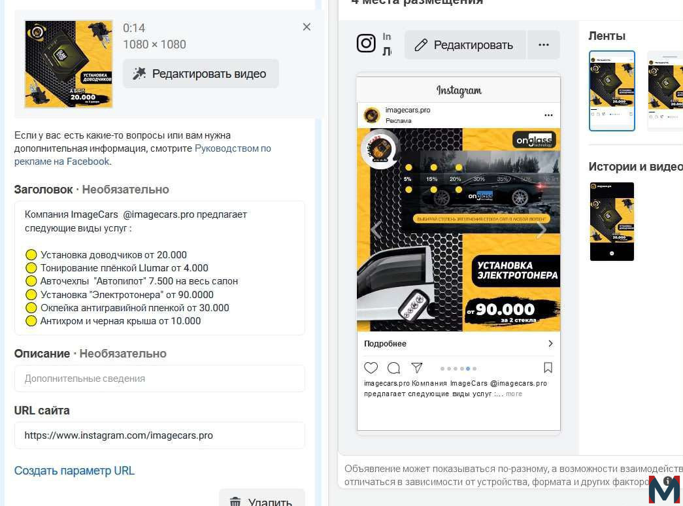Open the post options dots beside imagecars.pro
Screen dimensions: 683x506
(548, 115)
